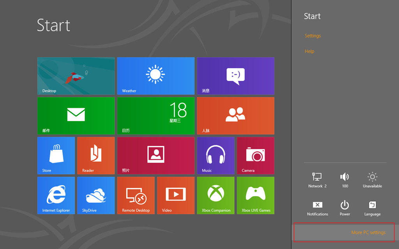
Task: Launch the 消息 messaging tile
Action: (x=236, y=76)
